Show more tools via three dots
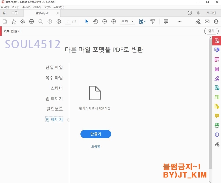This screenshot has height=183, width=221. click(x=179, y=21)
